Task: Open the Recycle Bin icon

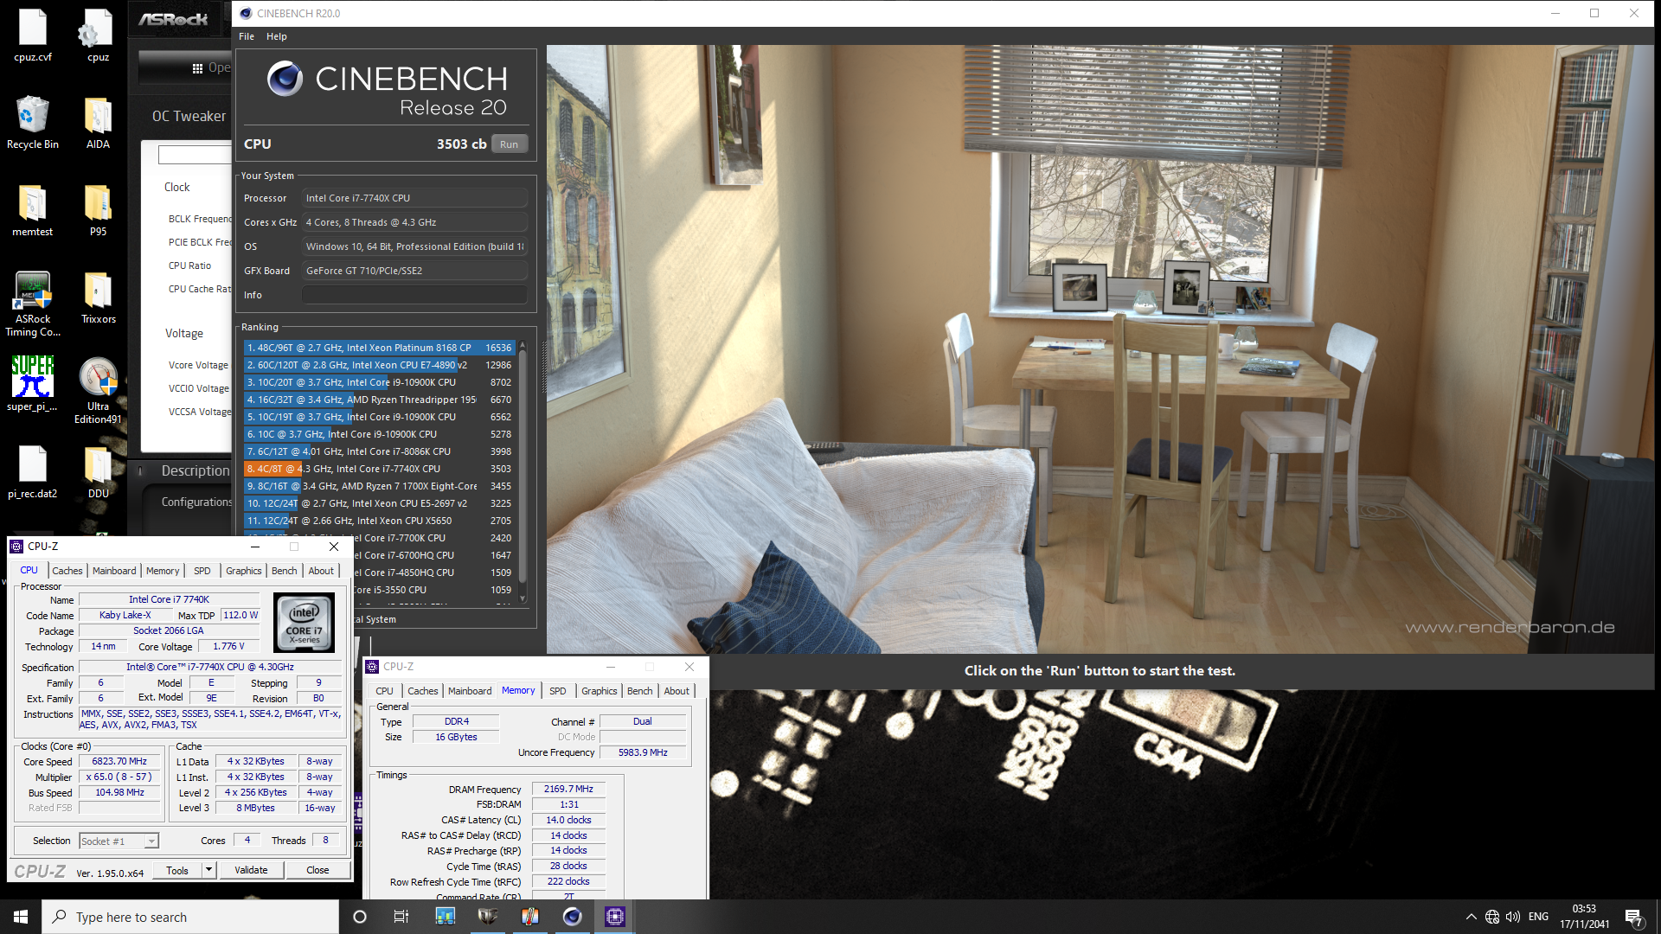Action: click(33, 122)
